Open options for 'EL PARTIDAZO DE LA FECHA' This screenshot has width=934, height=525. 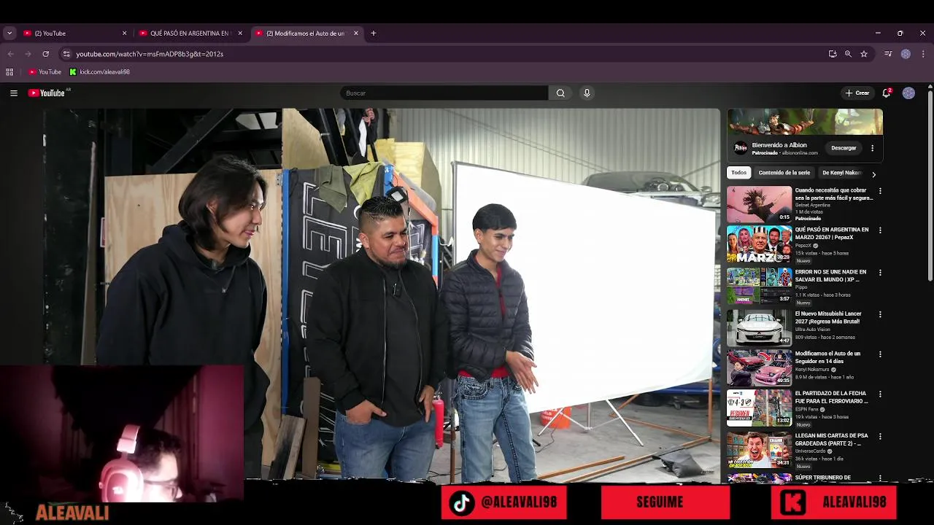tap(880, 394)
